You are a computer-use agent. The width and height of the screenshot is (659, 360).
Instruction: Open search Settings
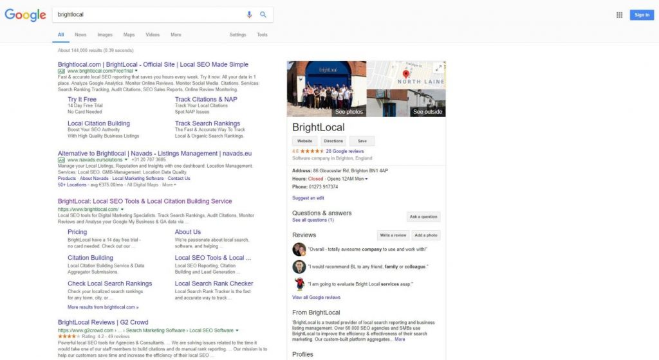238,35
